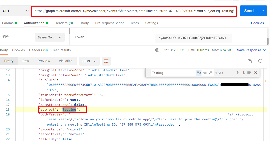
Task: Click "originalEndTimeZone" key
Action: tap(60, 75)
